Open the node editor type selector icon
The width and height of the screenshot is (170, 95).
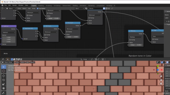pos(3,8)
